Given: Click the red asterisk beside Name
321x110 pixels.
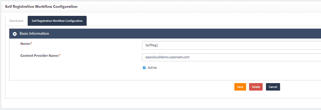Looking at the screenshot, I should point(32,43).
